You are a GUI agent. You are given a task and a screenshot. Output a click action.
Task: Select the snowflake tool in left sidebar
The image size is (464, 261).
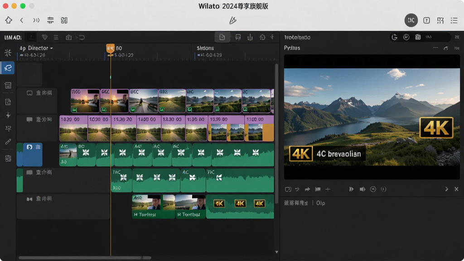pos(8,53)
